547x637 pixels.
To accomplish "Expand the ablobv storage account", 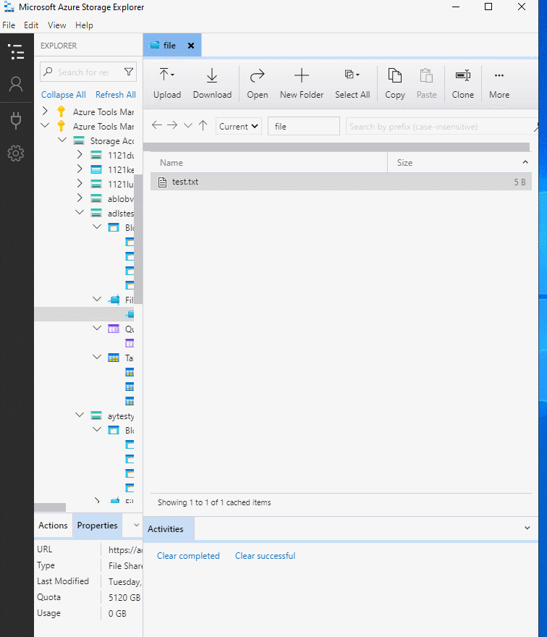I will coord(80,198).
